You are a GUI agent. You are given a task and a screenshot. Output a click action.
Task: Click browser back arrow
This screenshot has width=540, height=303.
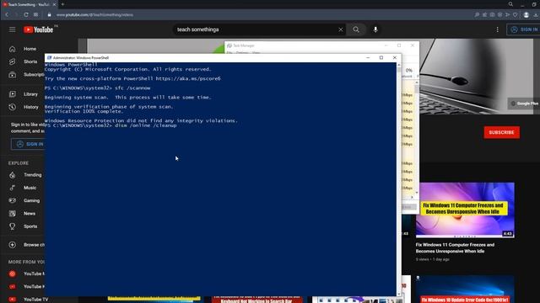(x=7, y=15)
